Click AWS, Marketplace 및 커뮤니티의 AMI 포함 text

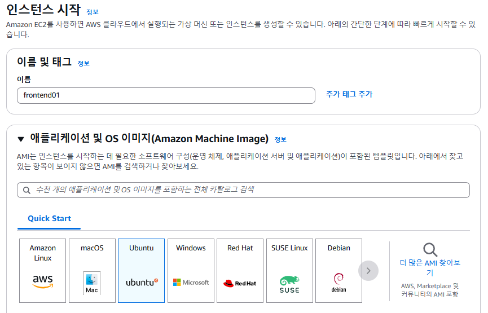429,290
